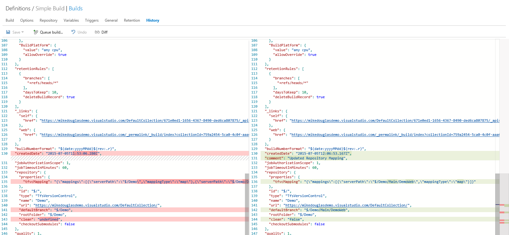This screenshot has height=235, width=509.
Task: Open the Triggers tab
Action: click(92, 20)
